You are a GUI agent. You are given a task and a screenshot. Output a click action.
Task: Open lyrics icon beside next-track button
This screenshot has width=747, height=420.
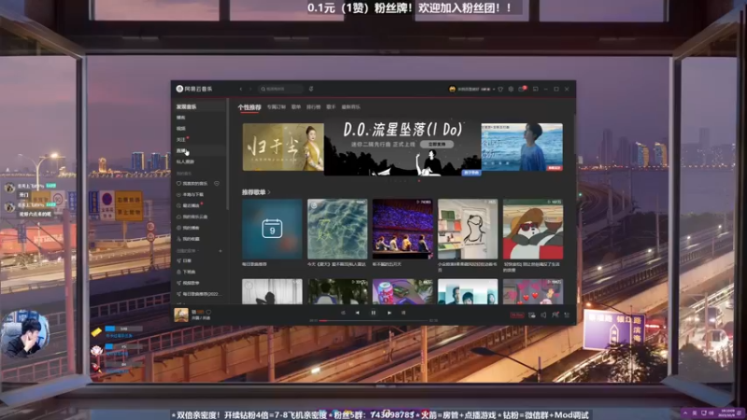pos(403,313)
